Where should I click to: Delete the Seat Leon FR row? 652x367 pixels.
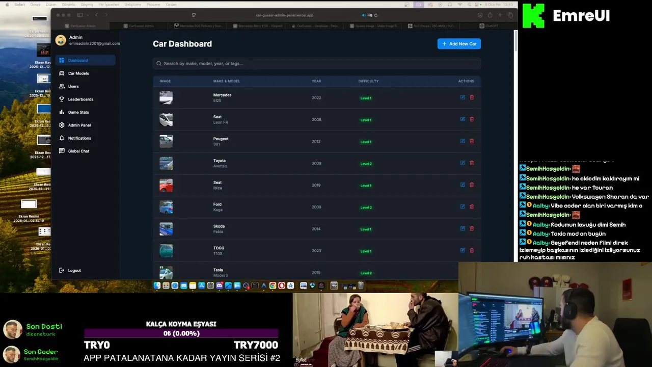[x=472, y=119]
